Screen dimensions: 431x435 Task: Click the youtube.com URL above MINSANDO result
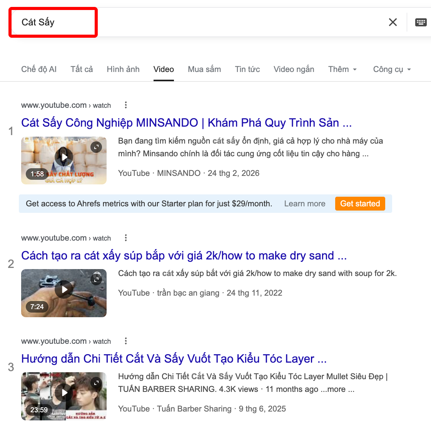pos(66,105)
